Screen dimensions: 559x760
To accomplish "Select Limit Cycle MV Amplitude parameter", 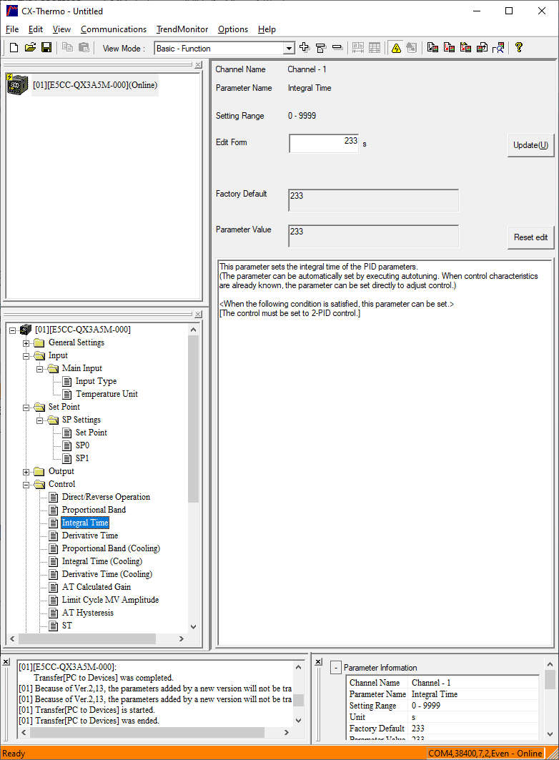I will pos(111,600).
